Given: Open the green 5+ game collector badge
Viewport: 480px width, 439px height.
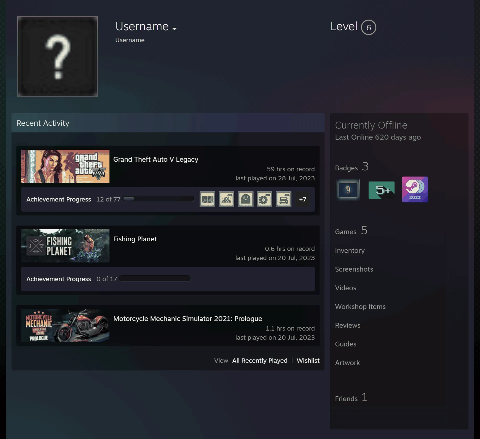Looking at the screenshot, I should click(381, 190).
